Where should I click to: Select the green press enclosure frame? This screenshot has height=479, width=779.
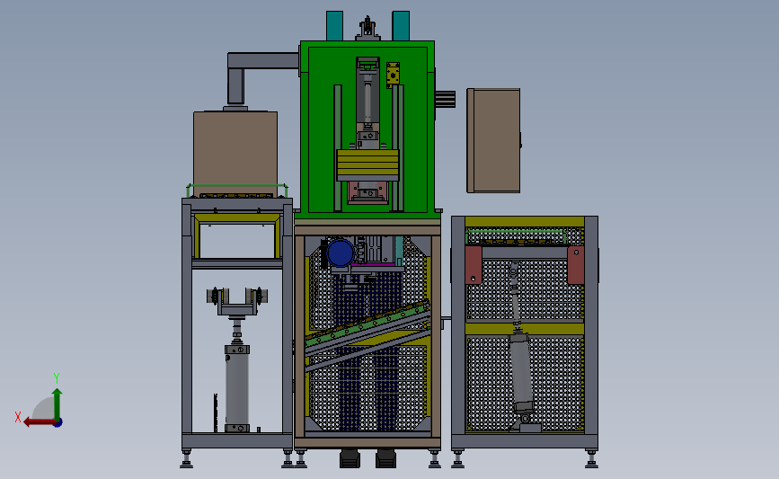pos(367,129)
